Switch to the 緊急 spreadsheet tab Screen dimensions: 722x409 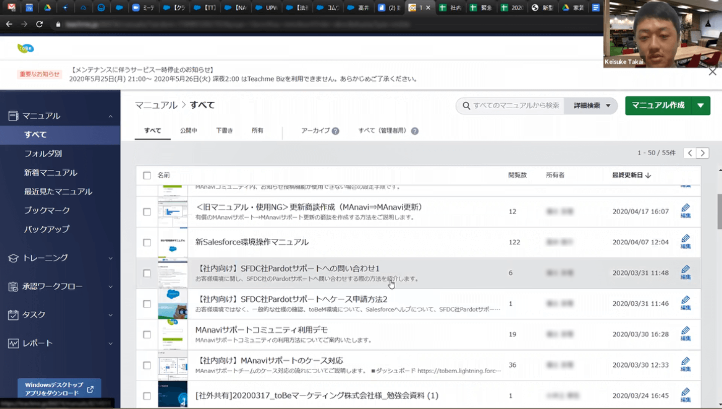[x=480, y=8]
